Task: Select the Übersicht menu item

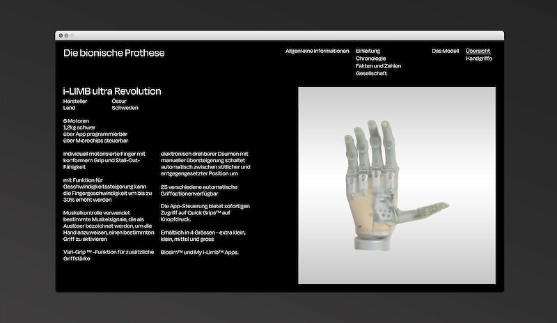Action: (478, 51)
